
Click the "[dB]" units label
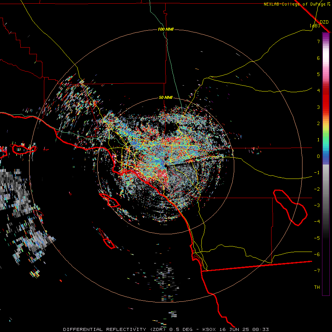coord(315,25)
